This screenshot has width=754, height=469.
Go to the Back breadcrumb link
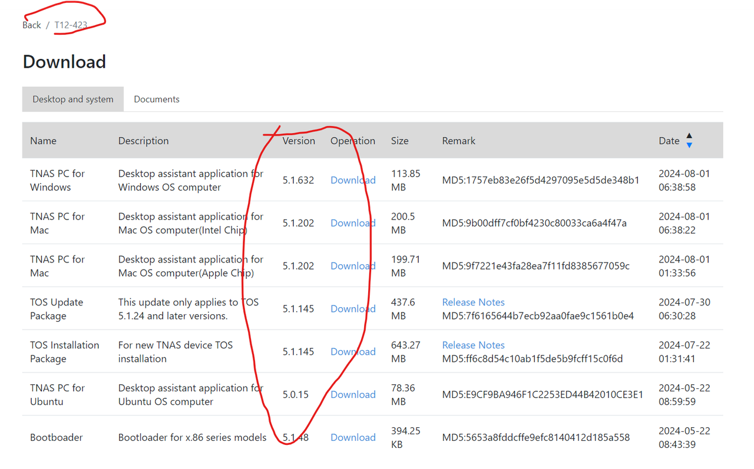[32, 25]
